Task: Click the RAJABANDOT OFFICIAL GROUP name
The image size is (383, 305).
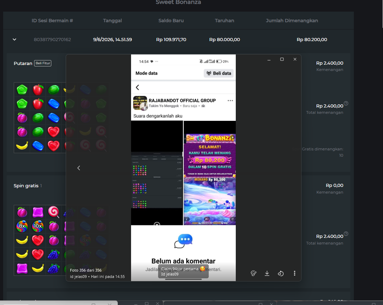Action: 182,100
